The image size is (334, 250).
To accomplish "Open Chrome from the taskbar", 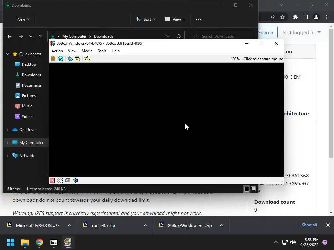I will (x=39, y=242).
